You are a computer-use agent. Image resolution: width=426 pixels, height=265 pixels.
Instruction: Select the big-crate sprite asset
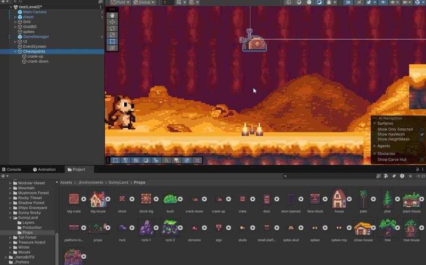point(74,199)
